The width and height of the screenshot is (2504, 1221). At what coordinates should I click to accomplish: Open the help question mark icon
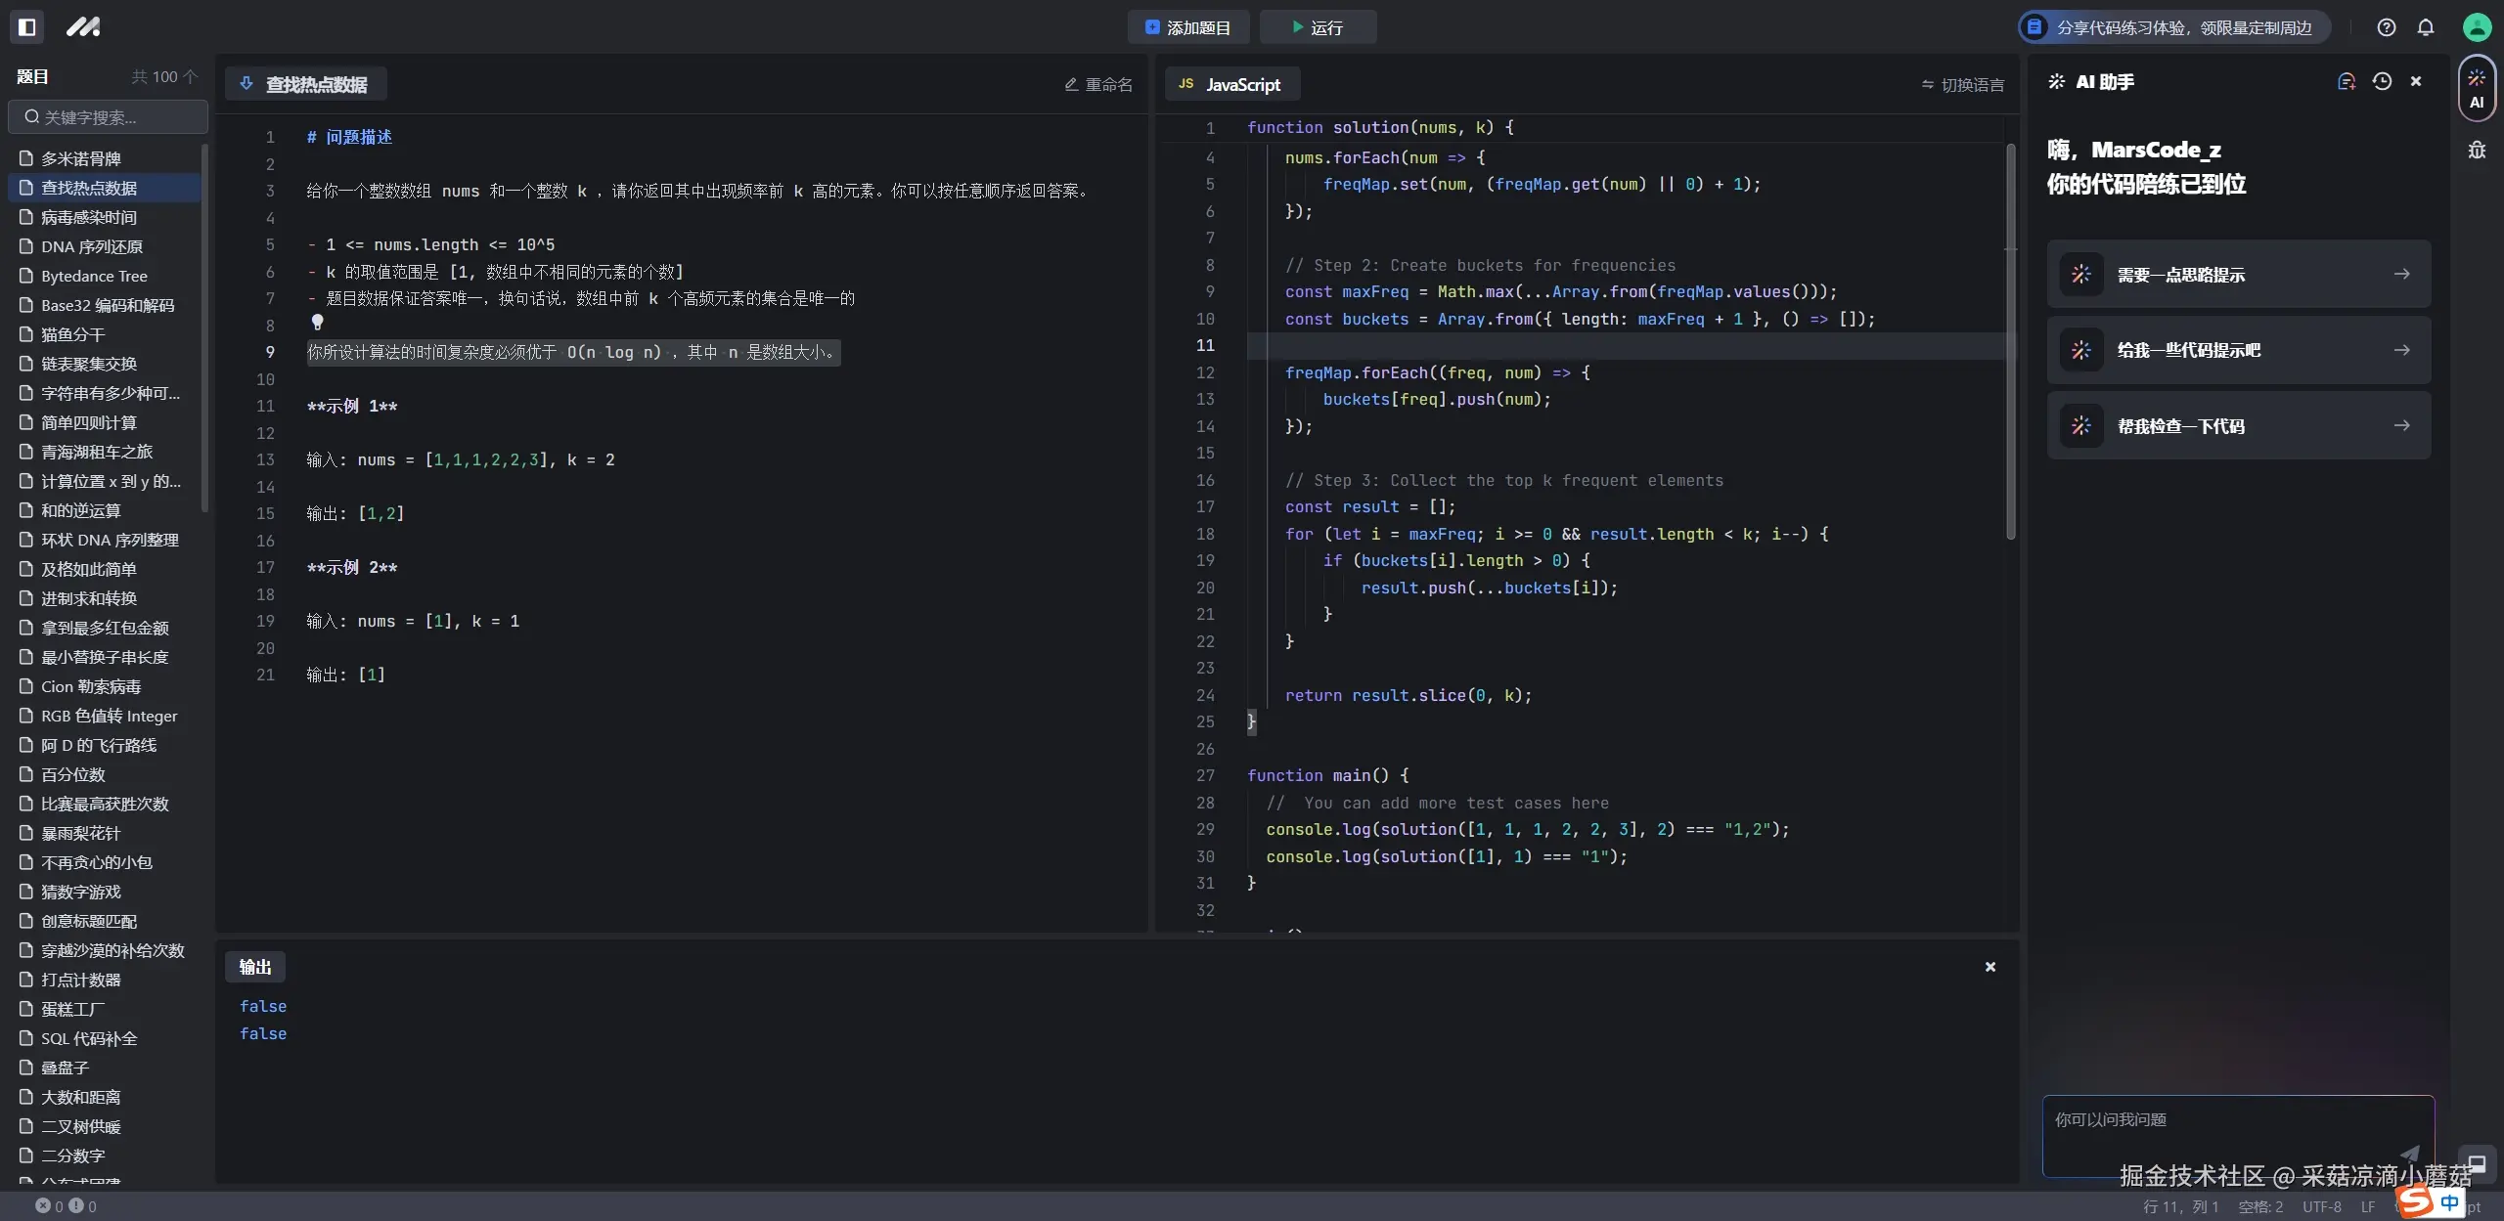click(x=2386, y=27)
